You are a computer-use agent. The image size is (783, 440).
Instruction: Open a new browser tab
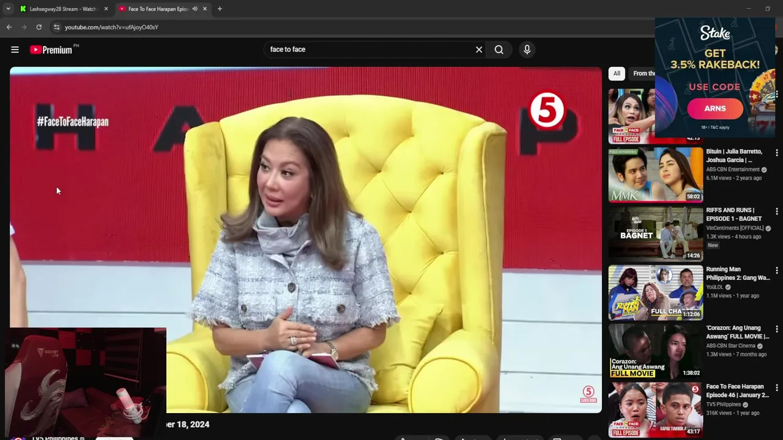[220, 9]
